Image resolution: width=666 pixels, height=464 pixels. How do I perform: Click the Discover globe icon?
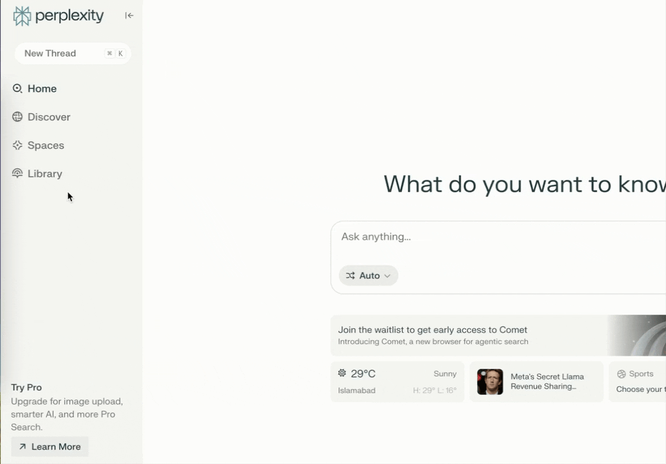pyautogui.click(x=17, y=117)
